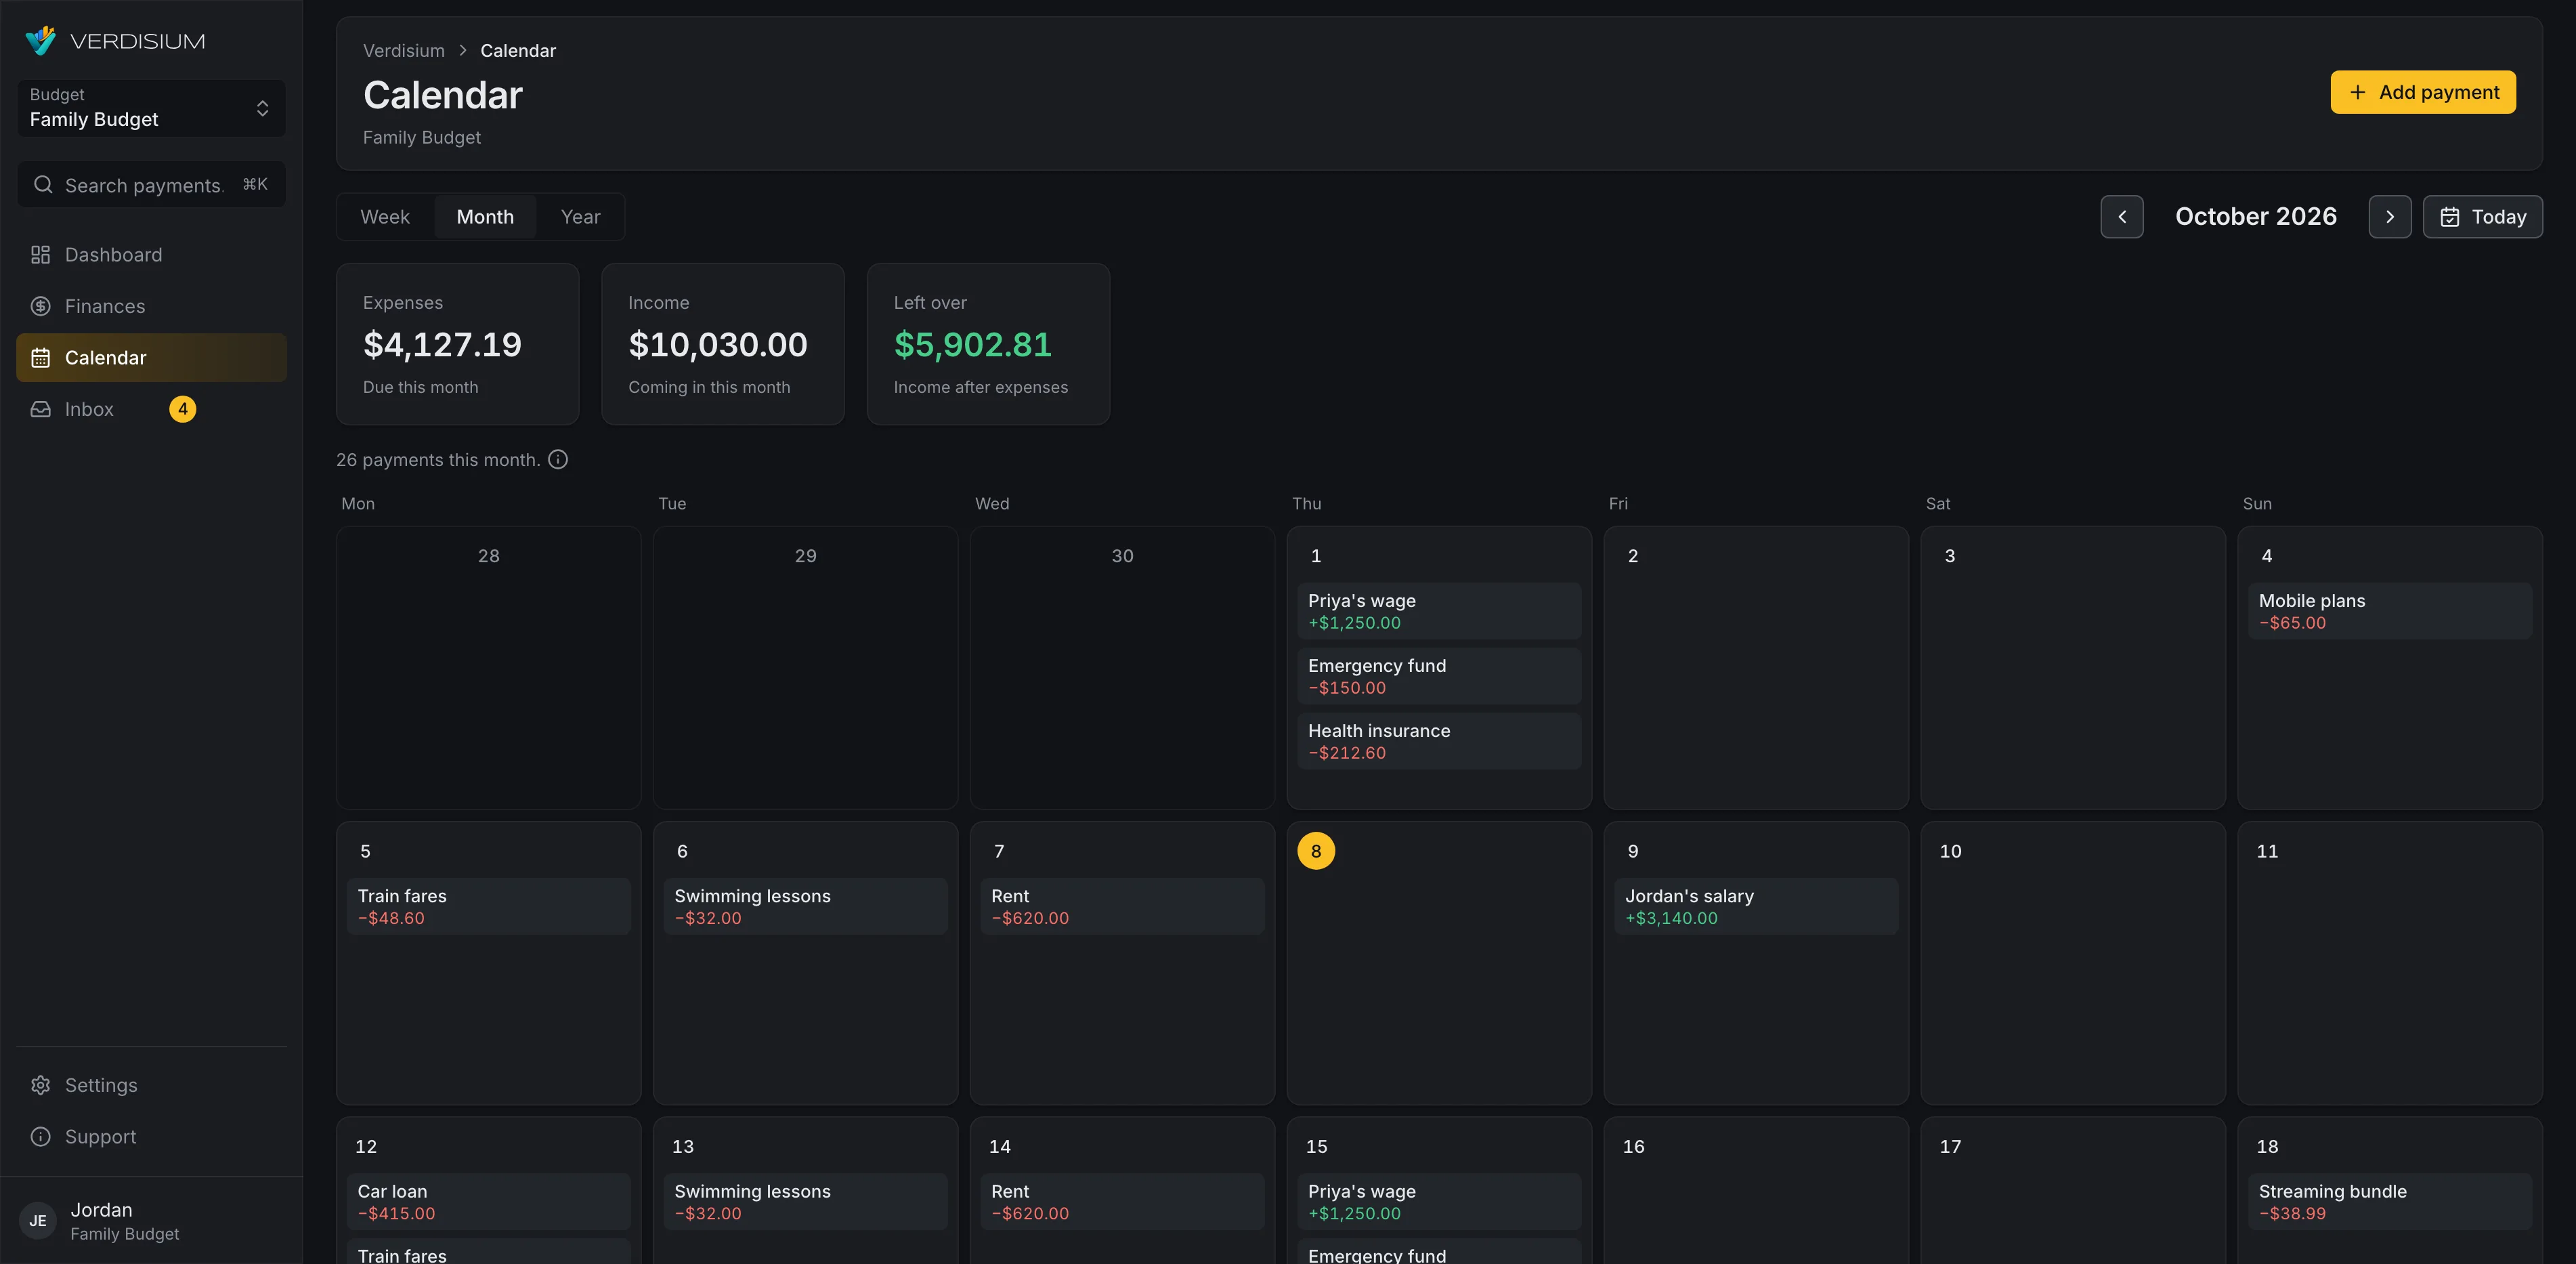This screenshot has width=2576, height=1264.
Task: Open Train fares payment on October 5
Action: coord(488,907)
